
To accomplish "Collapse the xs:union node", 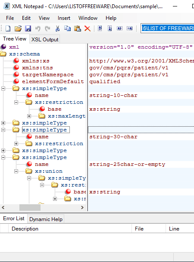I will point(16,171).
